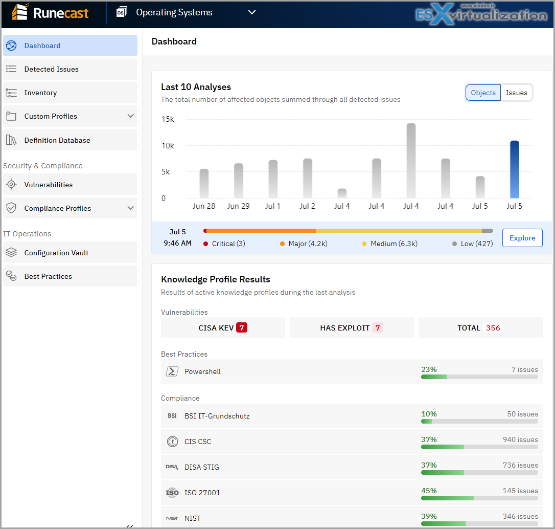Expand the Compliance Profiles chevron
This screenshot has height=529, width=555.
[x=131, y=208]
